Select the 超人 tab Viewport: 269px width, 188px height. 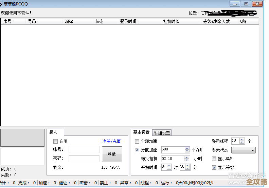point(55,132)
